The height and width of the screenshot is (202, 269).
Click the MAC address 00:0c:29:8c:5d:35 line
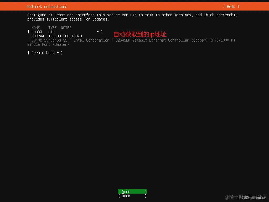pyautogui.click(x=131, y=42)
